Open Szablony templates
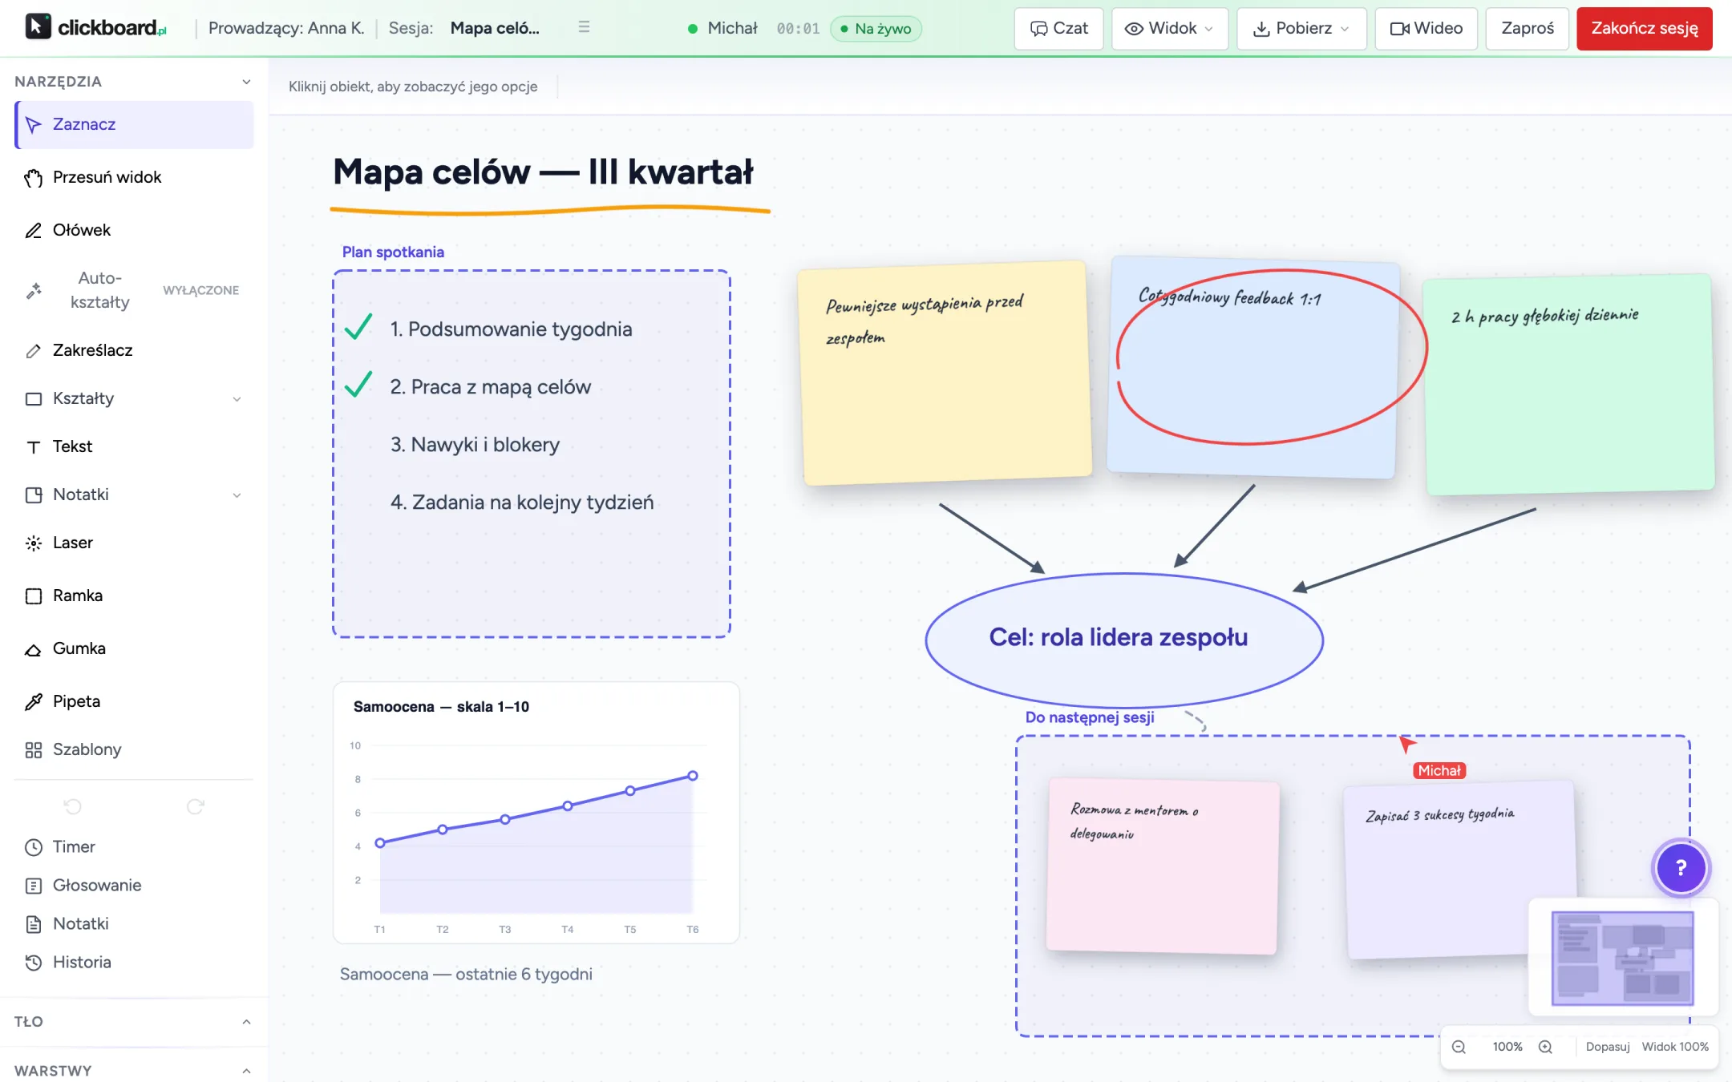Screen dimensions: 1732x1082 click(x=134, y=749)
